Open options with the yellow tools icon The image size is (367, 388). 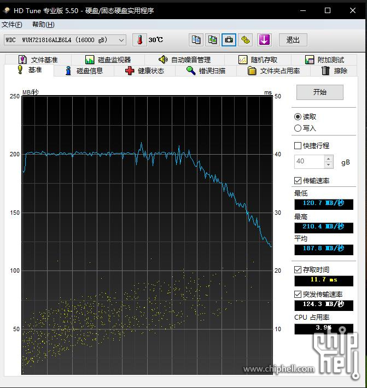click(245, 40)
